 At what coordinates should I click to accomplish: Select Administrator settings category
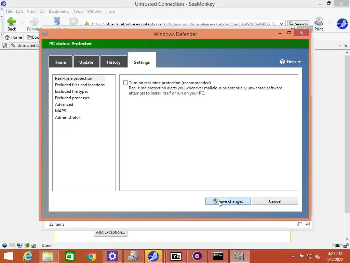(67, 117)
